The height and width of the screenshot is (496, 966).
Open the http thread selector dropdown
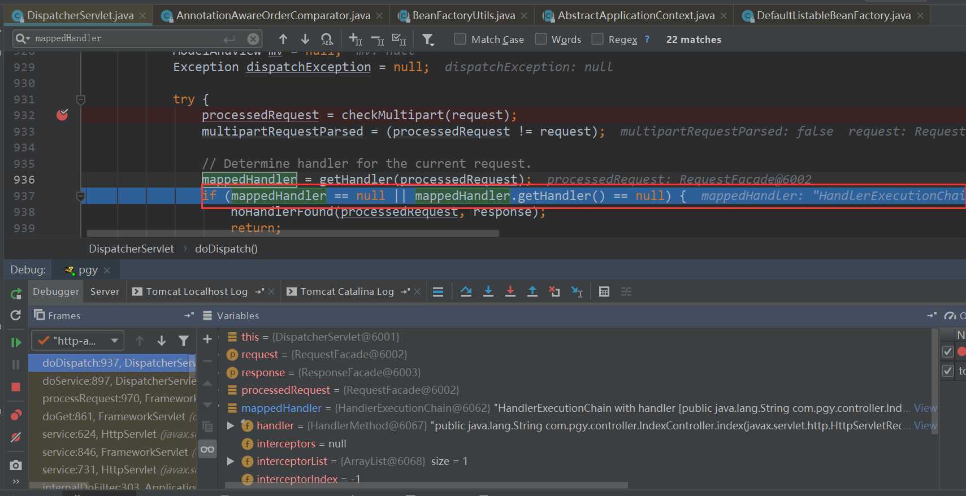tap(77, 341)
